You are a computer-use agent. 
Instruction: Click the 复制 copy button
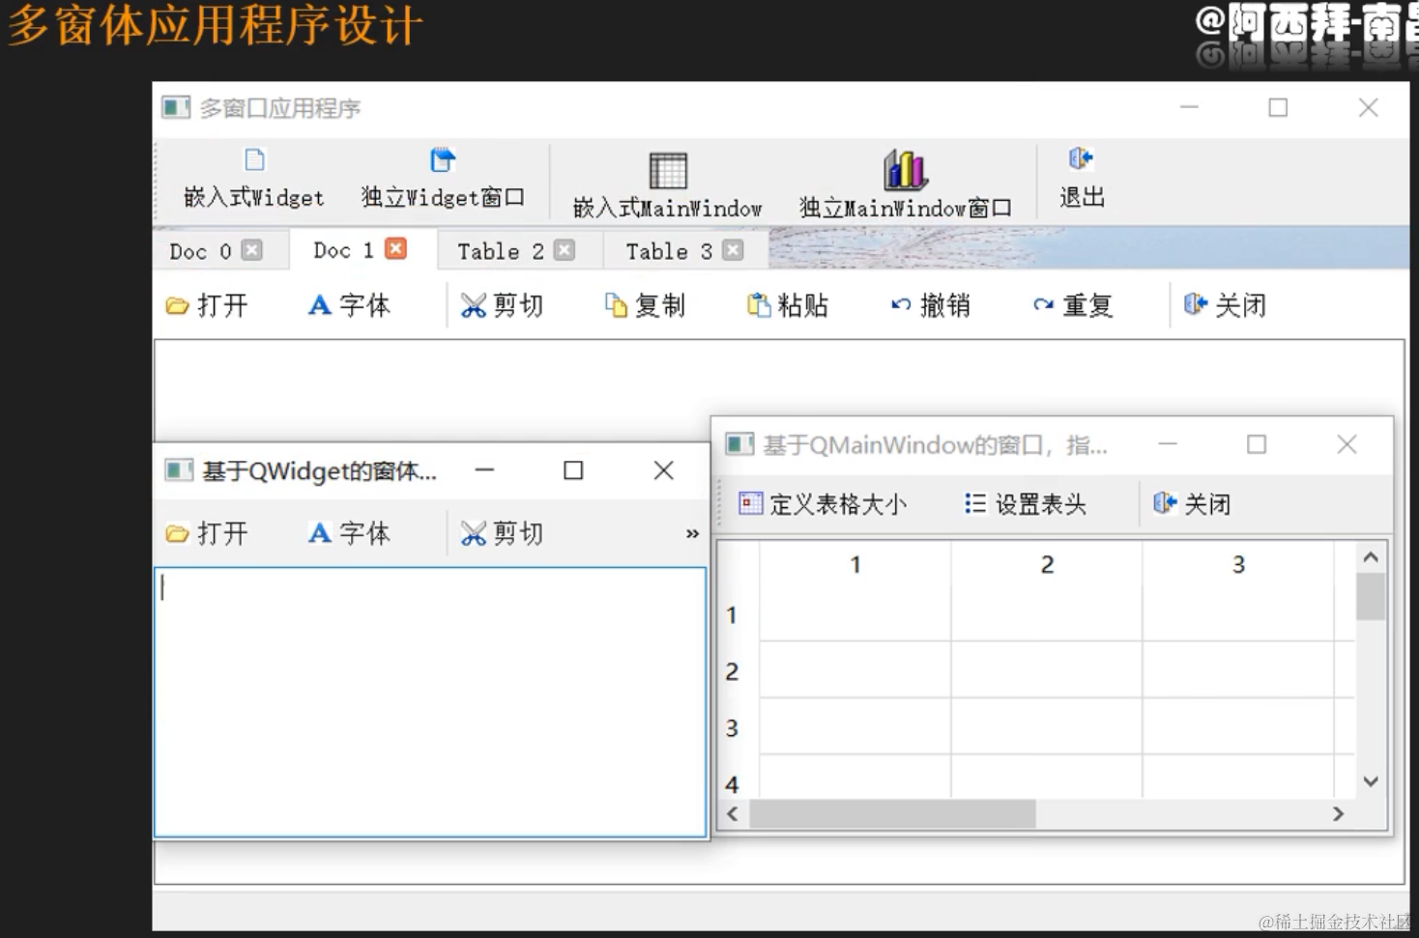tap(646, 305)
